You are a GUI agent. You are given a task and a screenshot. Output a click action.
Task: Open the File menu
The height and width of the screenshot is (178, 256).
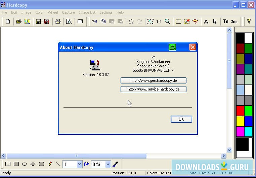click(4, 12)
